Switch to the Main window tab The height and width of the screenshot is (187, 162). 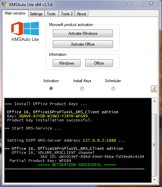click(x=15, y=13)
